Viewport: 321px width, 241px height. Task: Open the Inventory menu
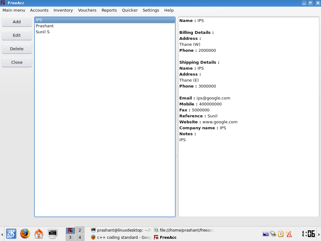[x=63, y=10]
